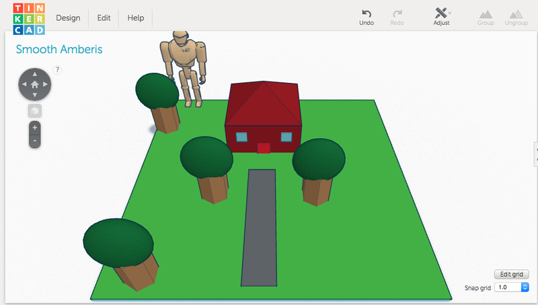
Task: Open the Edit menu
Action: tap(104, 18)
